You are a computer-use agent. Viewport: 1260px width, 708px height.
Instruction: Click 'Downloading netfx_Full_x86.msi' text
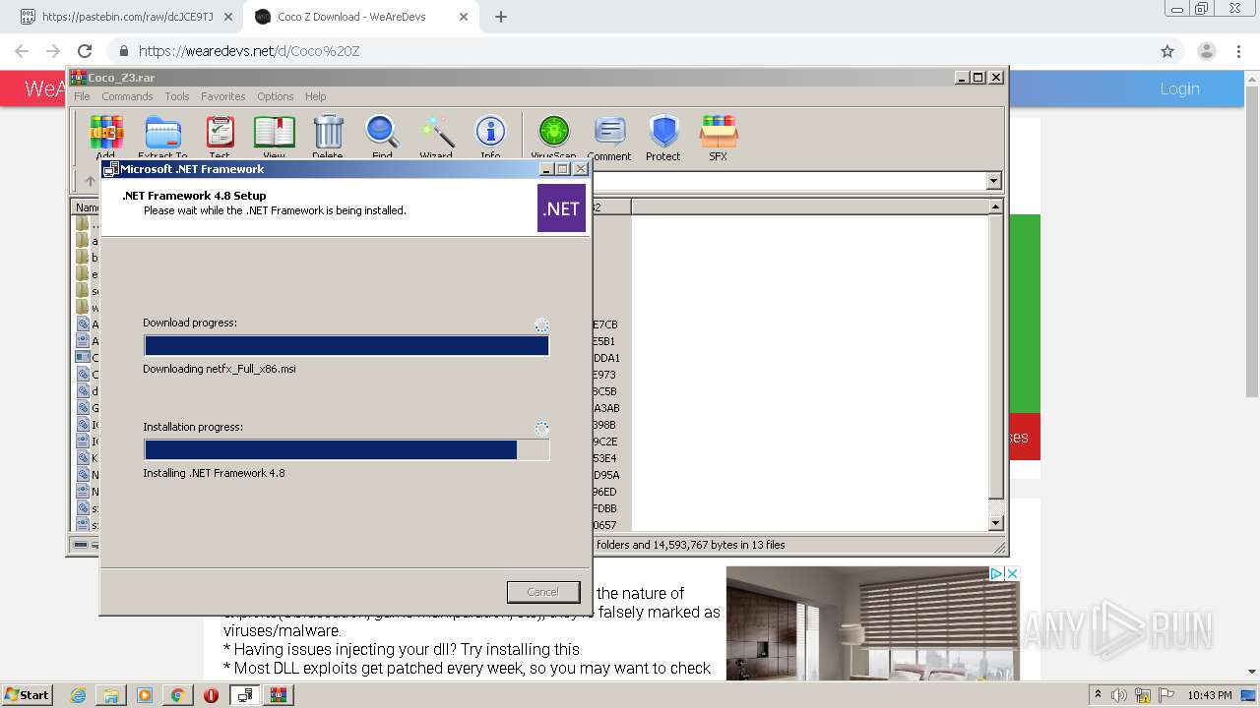pos(220,369)
